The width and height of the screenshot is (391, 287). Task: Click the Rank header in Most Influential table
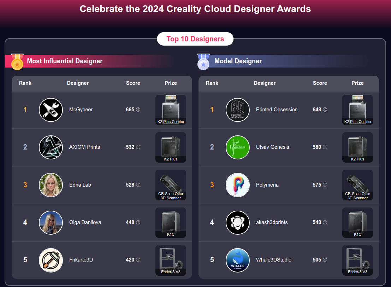[x=25, y=83]
